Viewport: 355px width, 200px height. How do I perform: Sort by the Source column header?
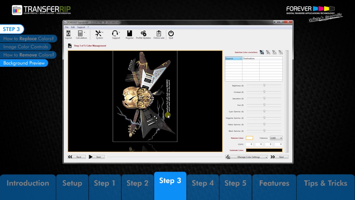point(234,59)
